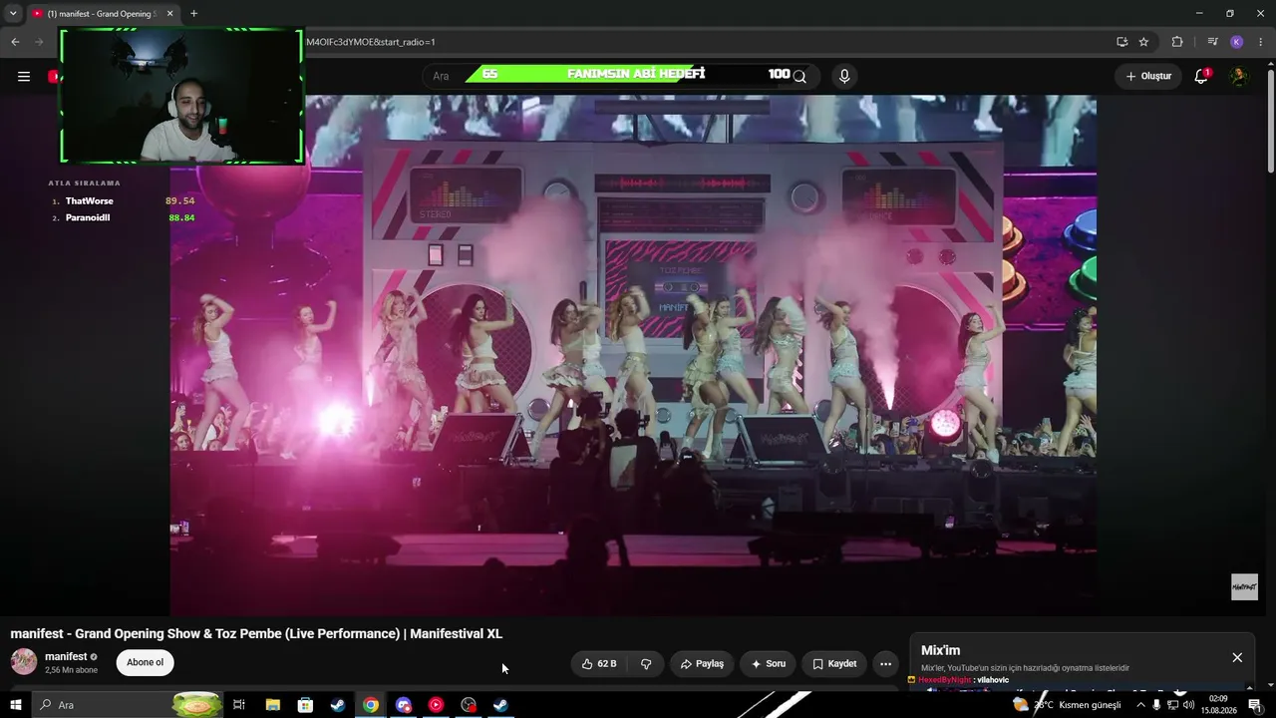Click the Soru ask button
This screenshot has width=1276, height=718.
(768, 664)
